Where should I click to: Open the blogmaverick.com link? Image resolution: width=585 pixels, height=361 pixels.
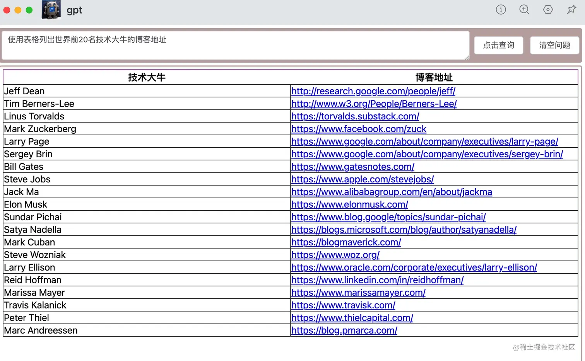point(346,242)
